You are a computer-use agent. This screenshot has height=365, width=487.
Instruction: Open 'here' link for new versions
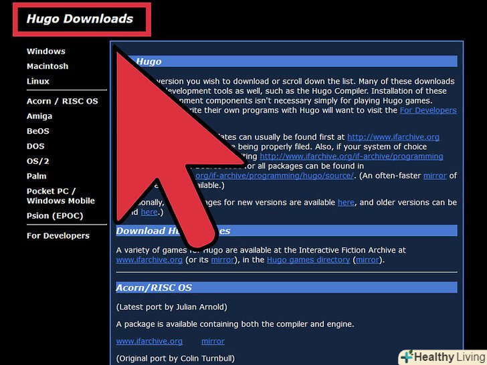(x=346, y=203)
